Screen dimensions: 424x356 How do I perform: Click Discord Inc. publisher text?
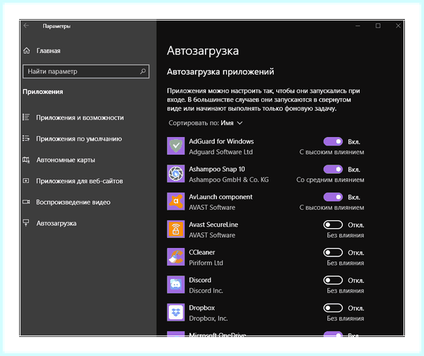[x=206, y=290]
